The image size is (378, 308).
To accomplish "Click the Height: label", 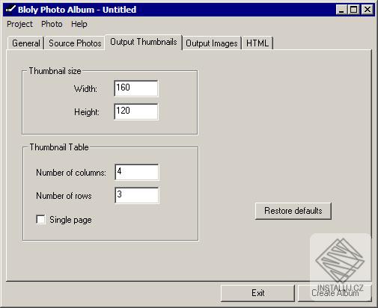I will pyautogui.click(x=87, y=112).
